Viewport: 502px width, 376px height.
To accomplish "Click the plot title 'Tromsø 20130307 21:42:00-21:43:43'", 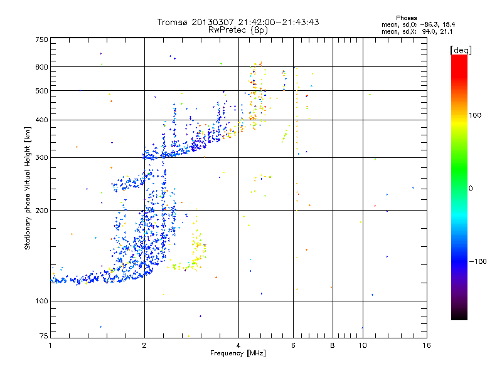I will click(x=238, y=22).
